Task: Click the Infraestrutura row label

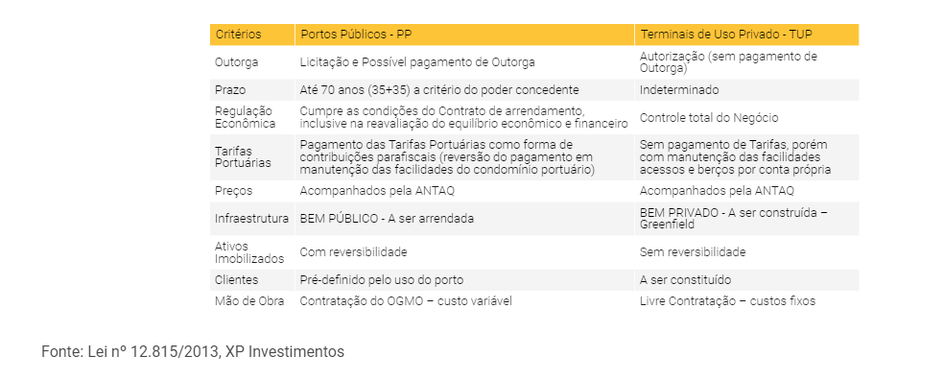Action: coord(251,219)
